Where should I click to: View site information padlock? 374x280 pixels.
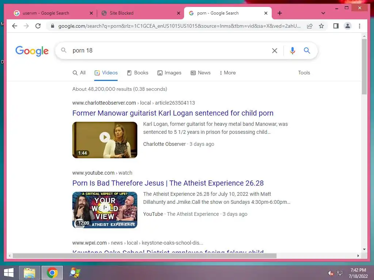(x=53, y=26)
